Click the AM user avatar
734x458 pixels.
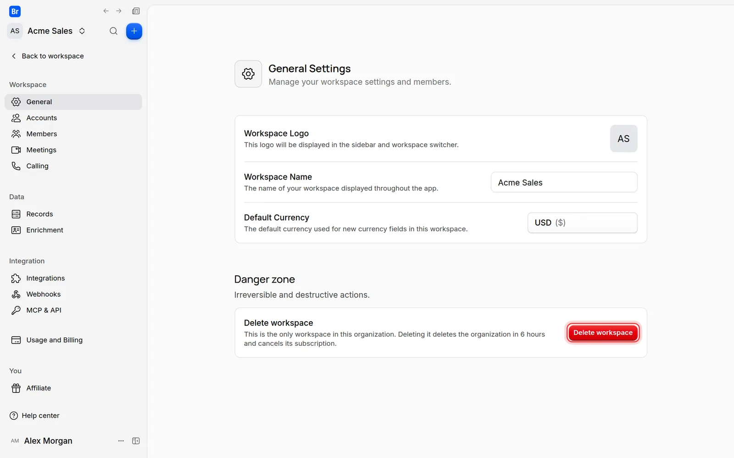pos(15,441)
